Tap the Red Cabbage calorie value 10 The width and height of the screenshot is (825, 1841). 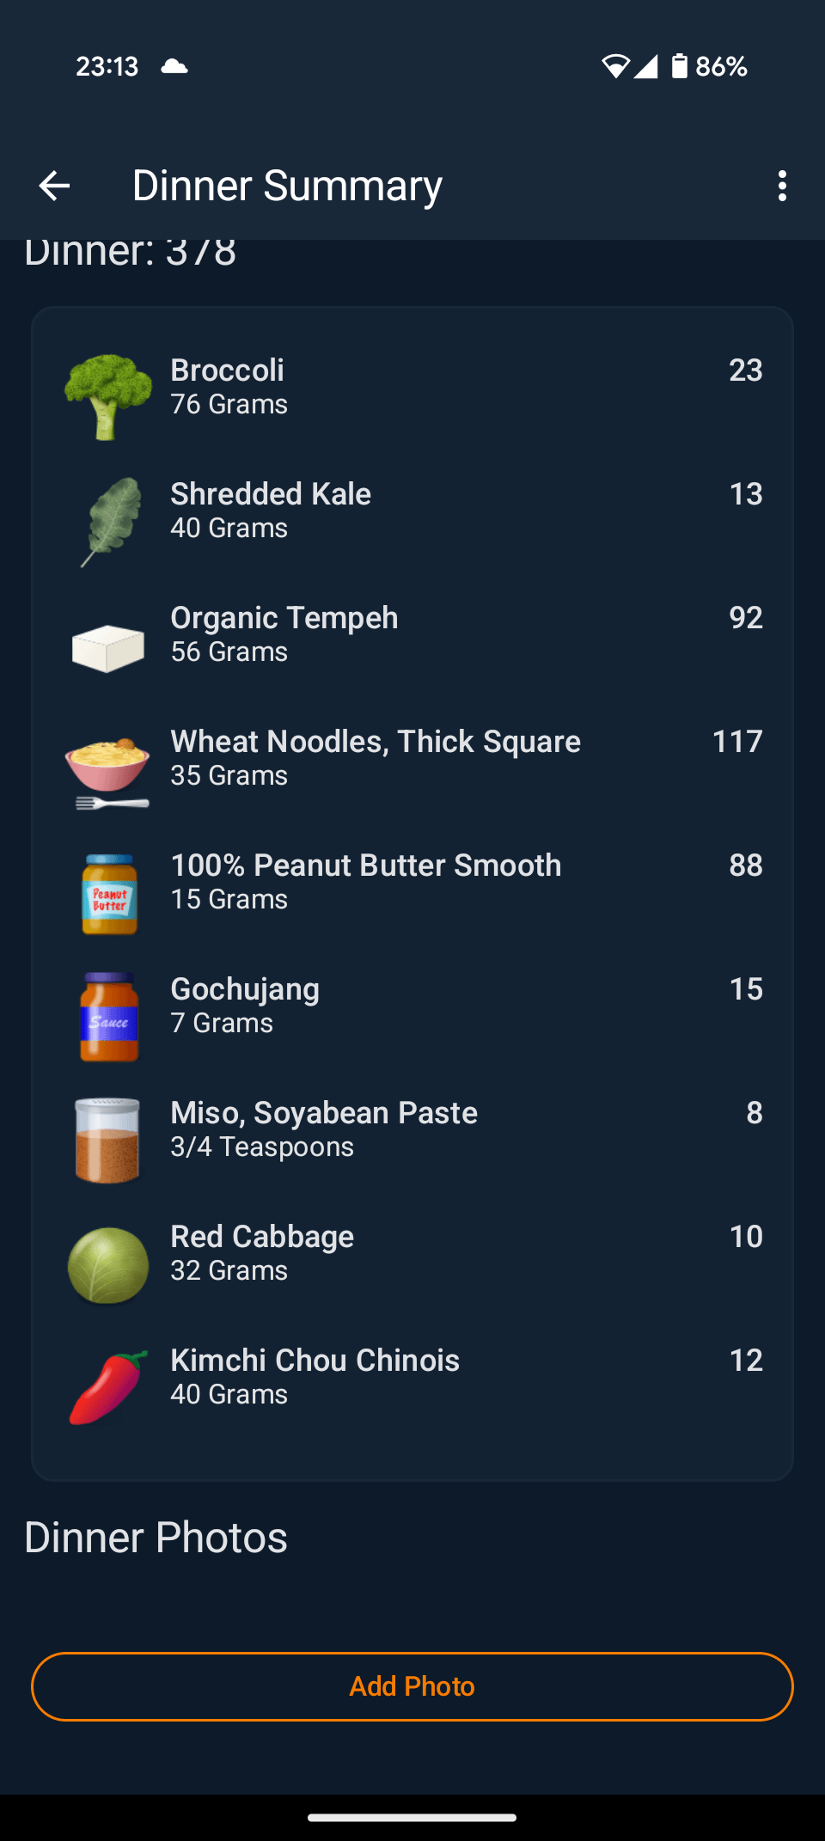tap(745, 1237)
